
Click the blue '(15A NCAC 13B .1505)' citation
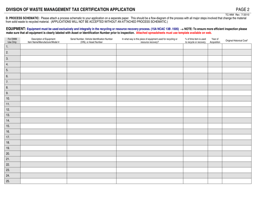click(x=165, y=29)
